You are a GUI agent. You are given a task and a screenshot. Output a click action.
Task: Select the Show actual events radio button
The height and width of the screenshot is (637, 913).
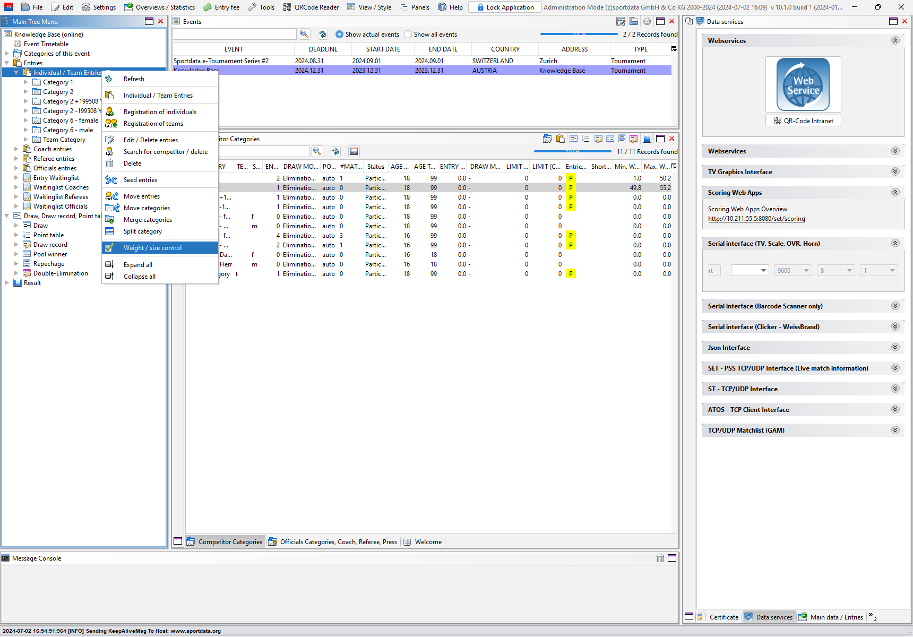(340, 35)
